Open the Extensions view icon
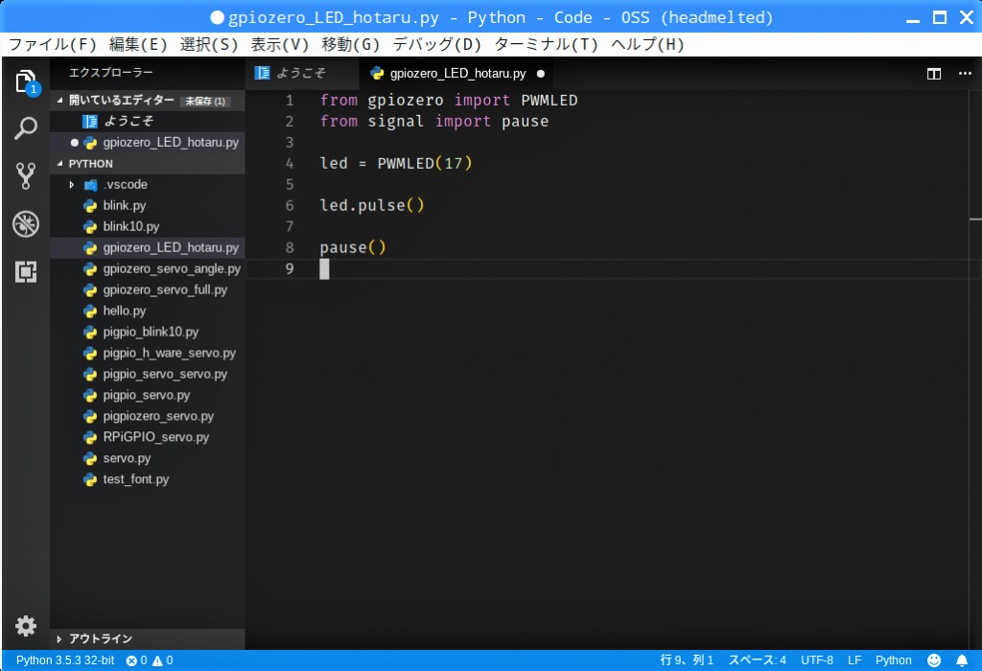This screenshot has height=671, width=982. [26, 272]
